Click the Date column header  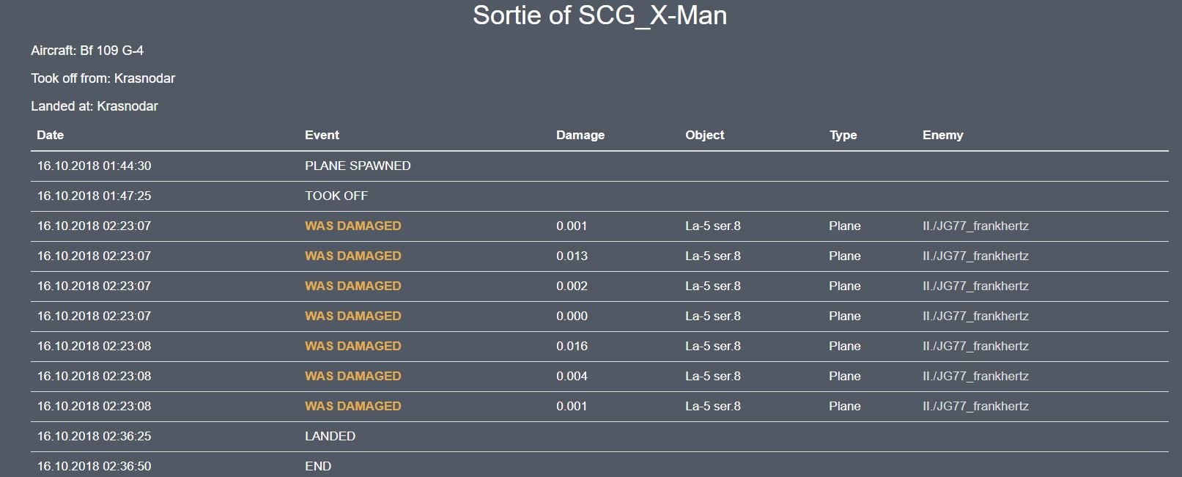[50, 135]
